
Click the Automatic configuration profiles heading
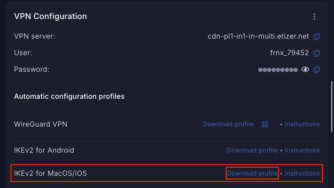(x=69, y=97)
